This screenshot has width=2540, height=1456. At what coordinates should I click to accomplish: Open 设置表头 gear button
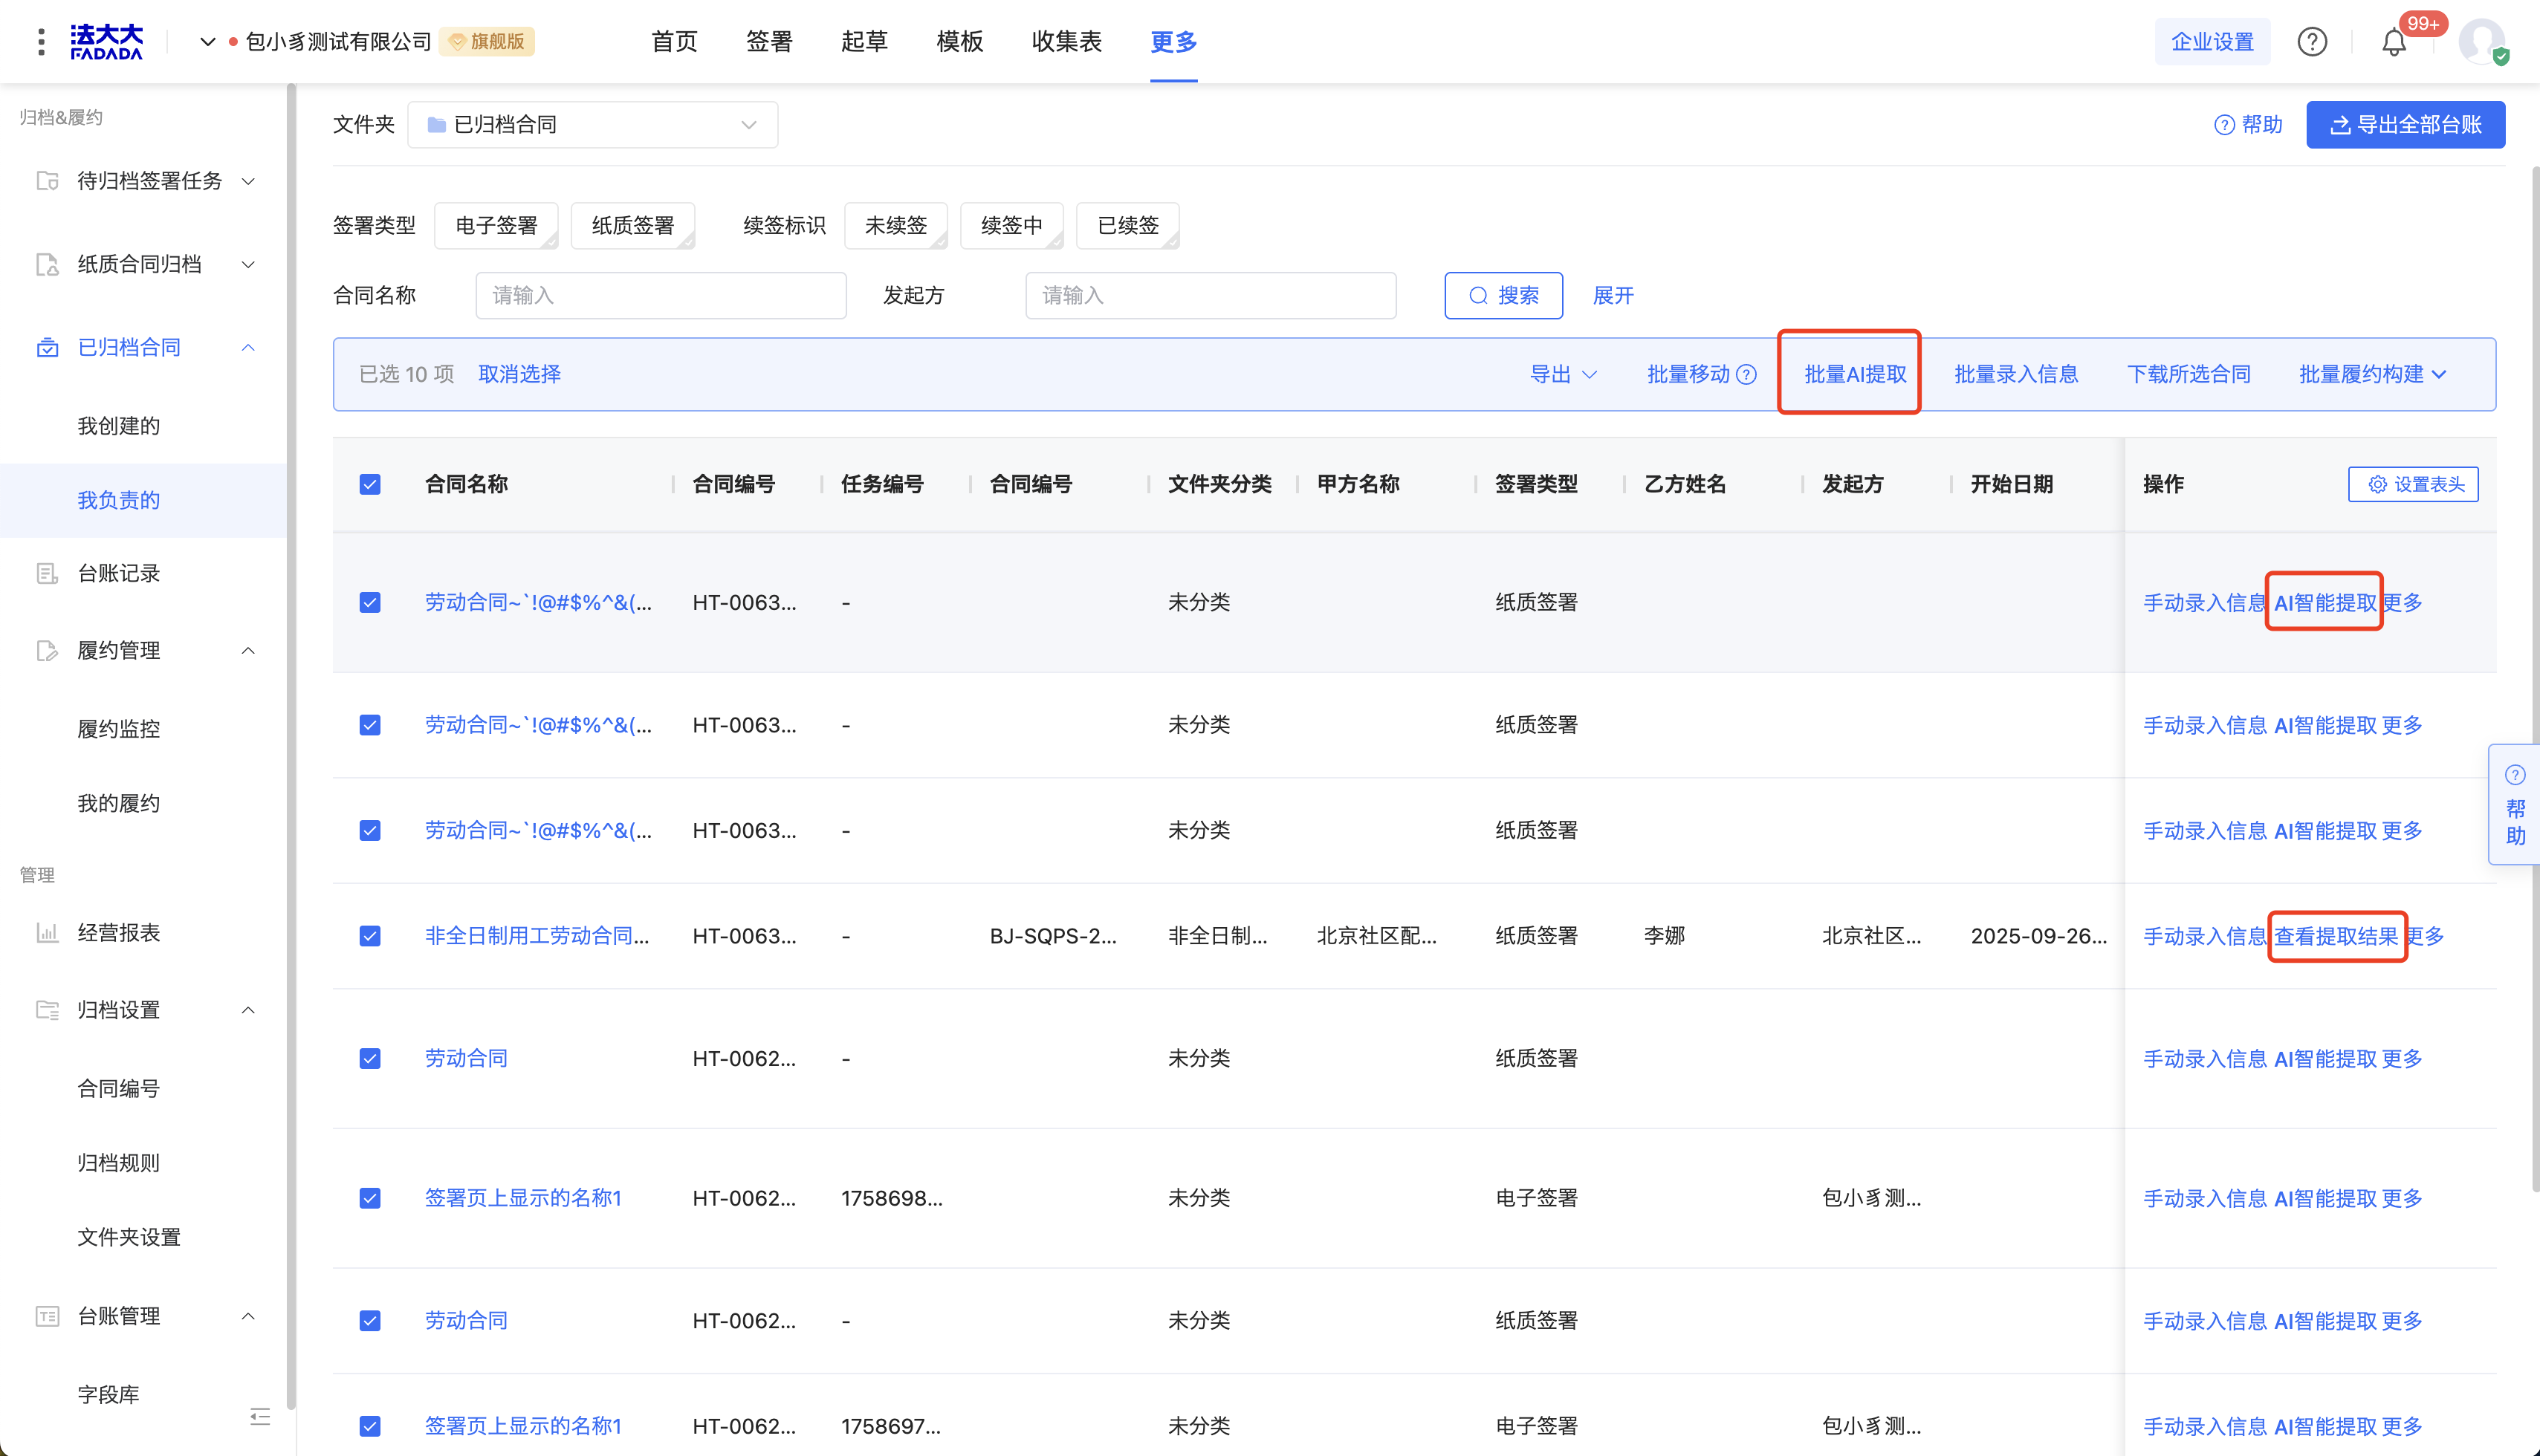(2412, 484)
